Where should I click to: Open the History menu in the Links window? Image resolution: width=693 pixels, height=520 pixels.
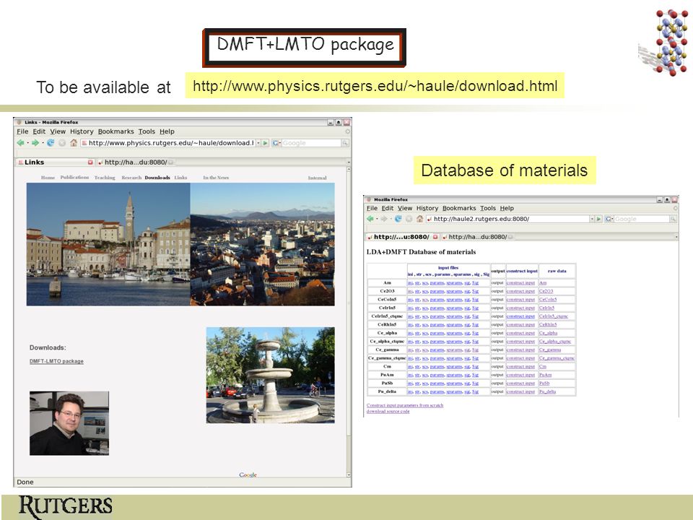82,131
